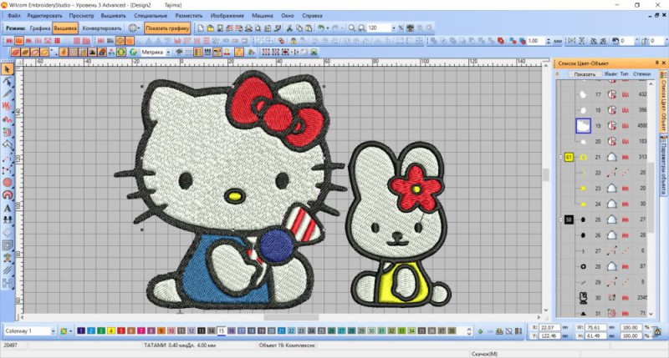This screenshot has height=358, width=669.
Task: Click the New design icon
Action: (201, 28)
